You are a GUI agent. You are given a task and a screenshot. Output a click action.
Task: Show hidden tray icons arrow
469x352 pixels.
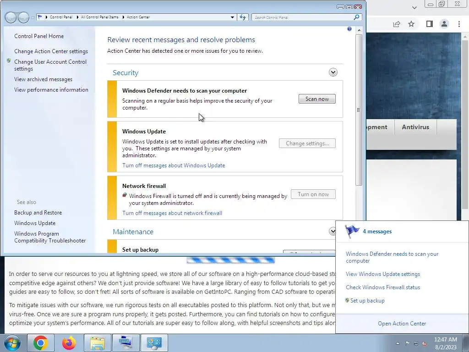point(398,343)
